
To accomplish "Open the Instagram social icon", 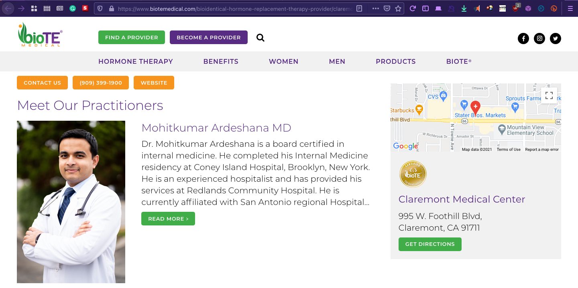I will [x=539, y=39].
